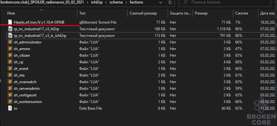Viewport: 277px width, 126px height.
Task: Select the Hearts.of.Iron.IV.v1.10.4-OFME file name
Action: [x=39, y=22]
